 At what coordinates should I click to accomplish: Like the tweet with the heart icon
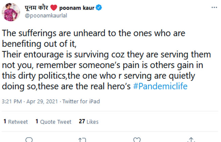tap(137, 140)
